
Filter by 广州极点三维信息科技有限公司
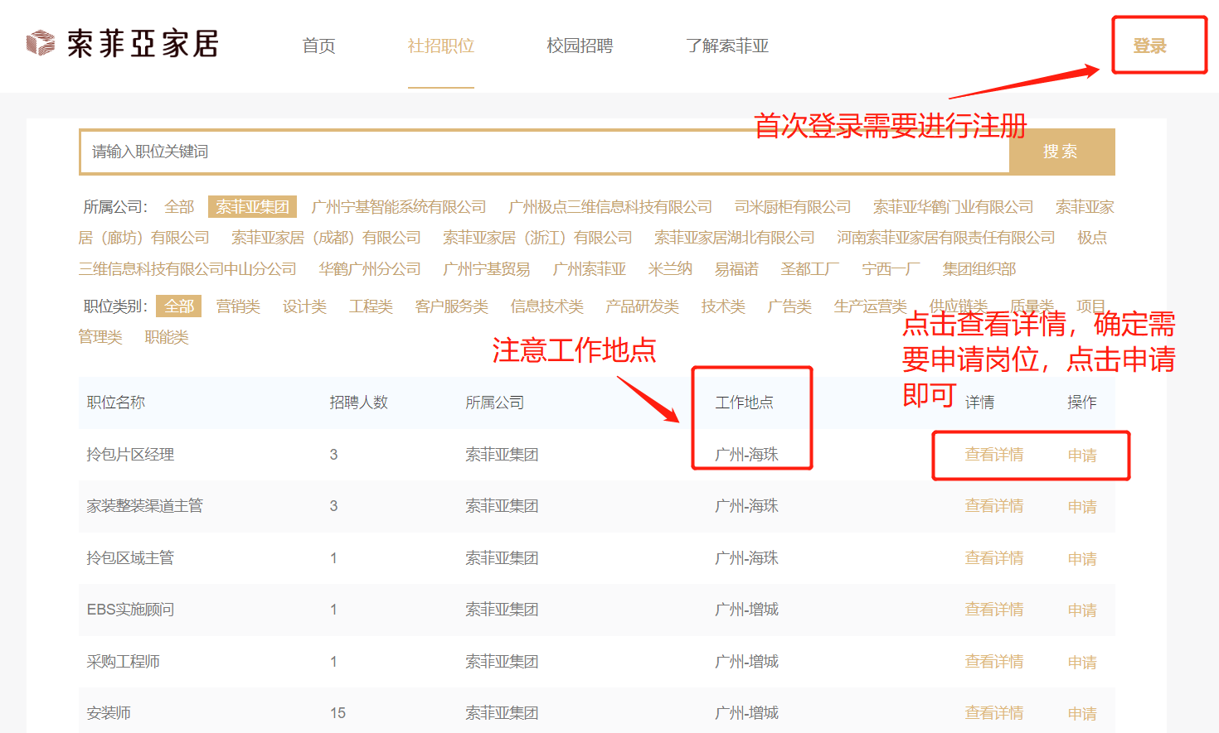610,207
